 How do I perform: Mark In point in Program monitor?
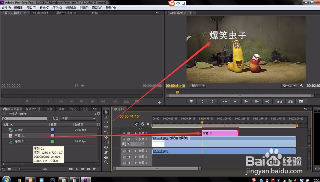202,102
